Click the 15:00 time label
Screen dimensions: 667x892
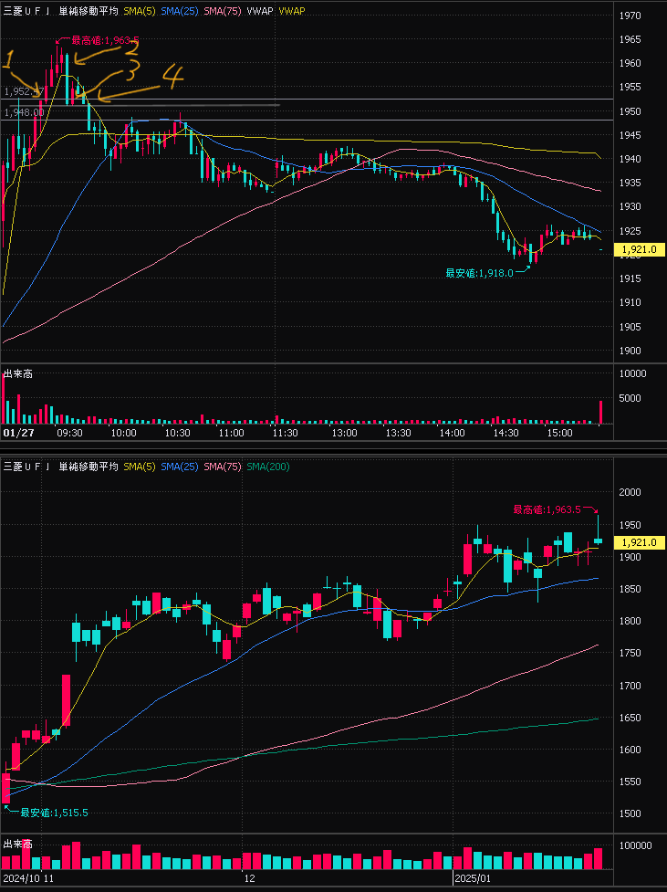[x=559, y=433]
